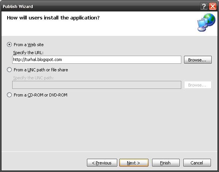Click the Publish Wizard title bar text
219x172 pixels.
(18, 6)
